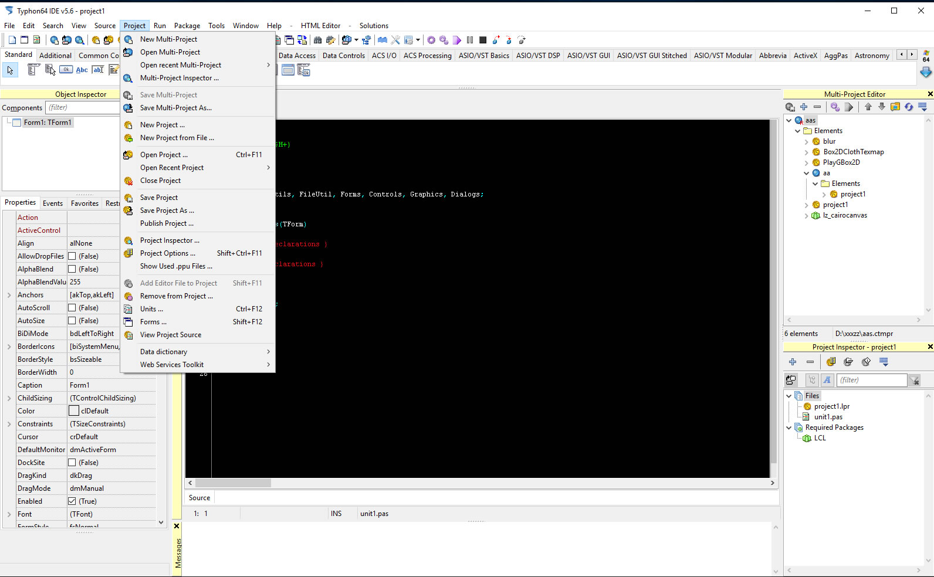934x577 pixels.
Task: Click the Project Inspector filter field
Action: [872, 380]
